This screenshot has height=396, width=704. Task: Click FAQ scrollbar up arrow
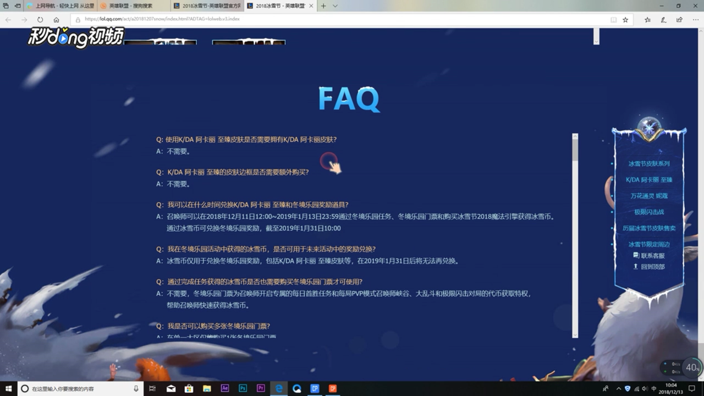point(575,136)
